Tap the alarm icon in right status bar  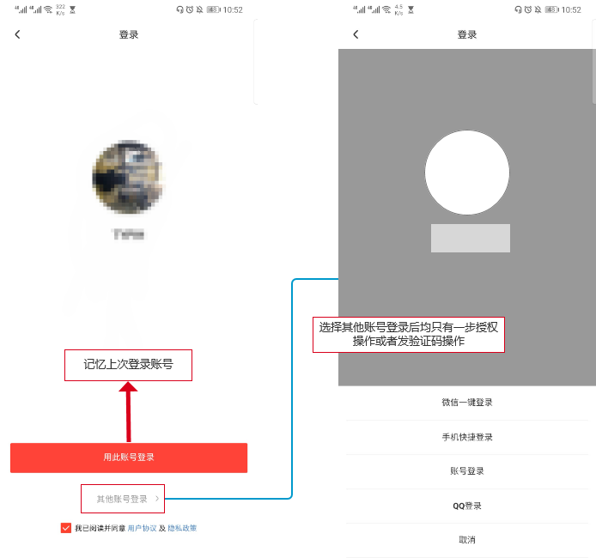pyautogui.click(x=528, y=9)
